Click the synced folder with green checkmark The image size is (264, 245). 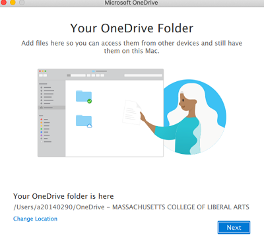(x=84, y=96)
